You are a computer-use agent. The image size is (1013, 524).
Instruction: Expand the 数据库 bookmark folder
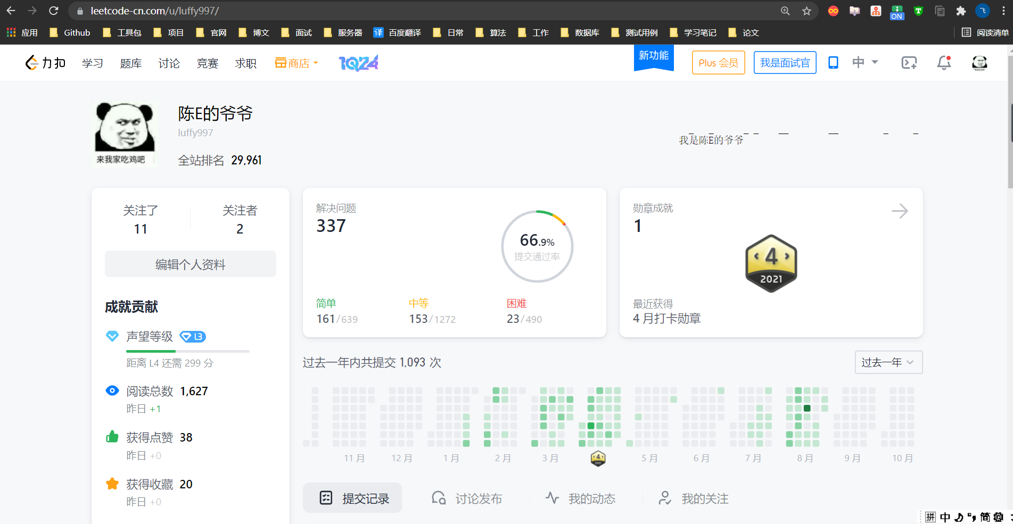pos(580,32)
